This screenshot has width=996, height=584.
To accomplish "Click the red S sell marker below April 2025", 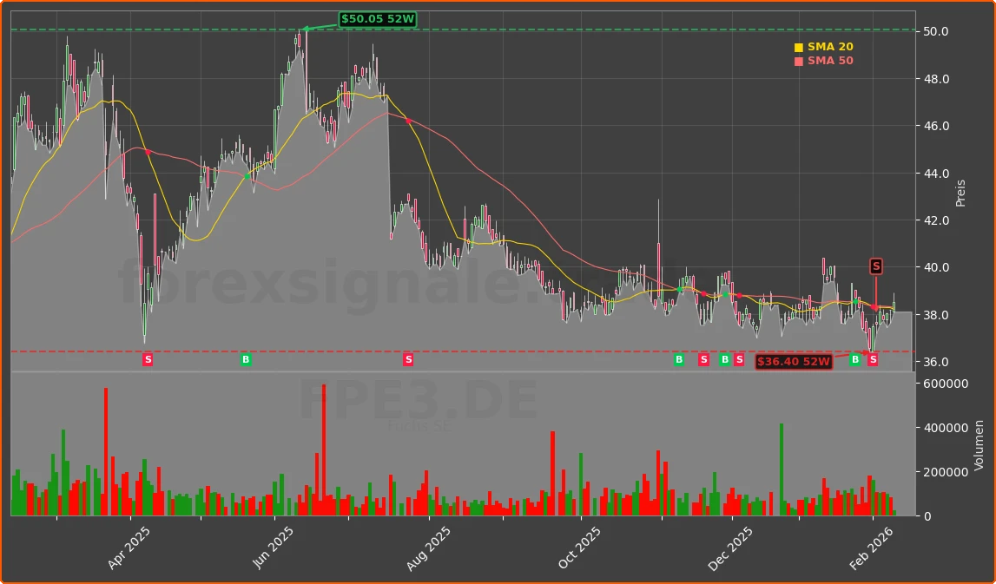I will coord(148,359).
